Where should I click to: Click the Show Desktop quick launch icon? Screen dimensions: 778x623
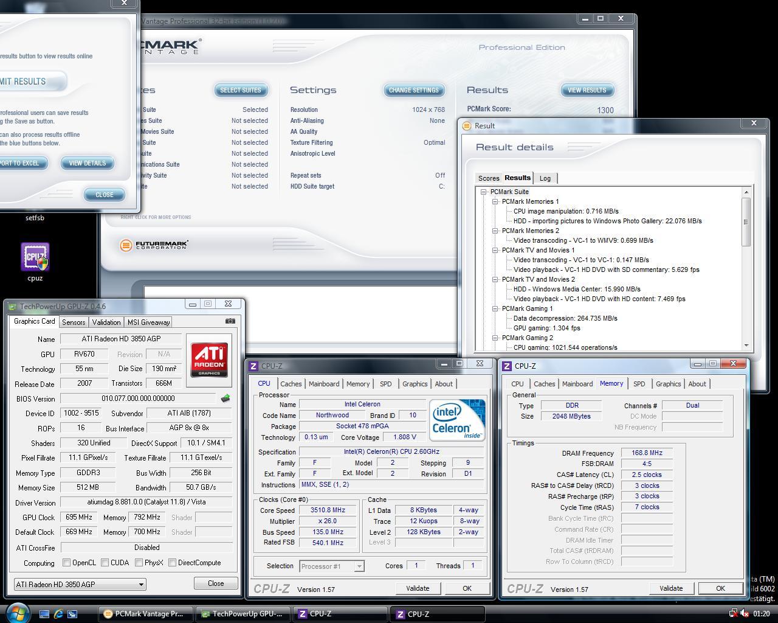click(44, 614)
